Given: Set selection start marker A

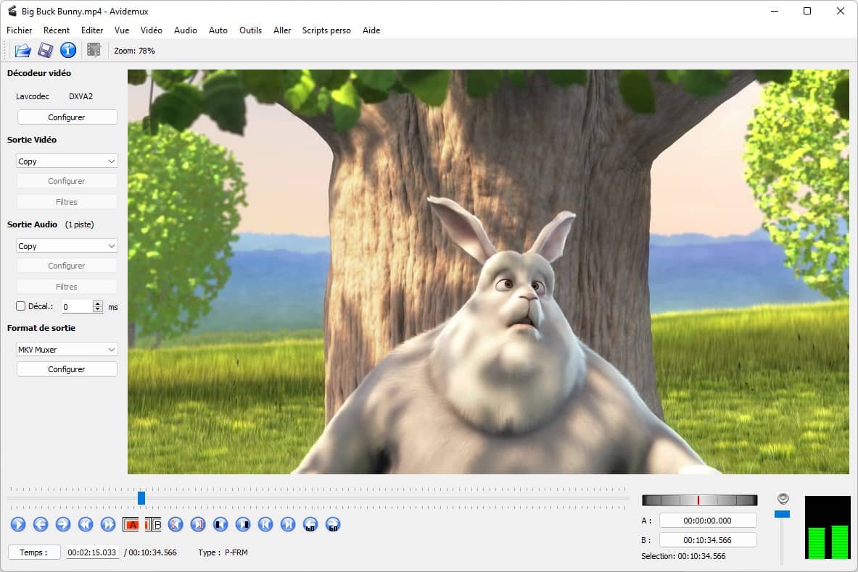Looking at the screenshot, I should [x=131, y=524].
